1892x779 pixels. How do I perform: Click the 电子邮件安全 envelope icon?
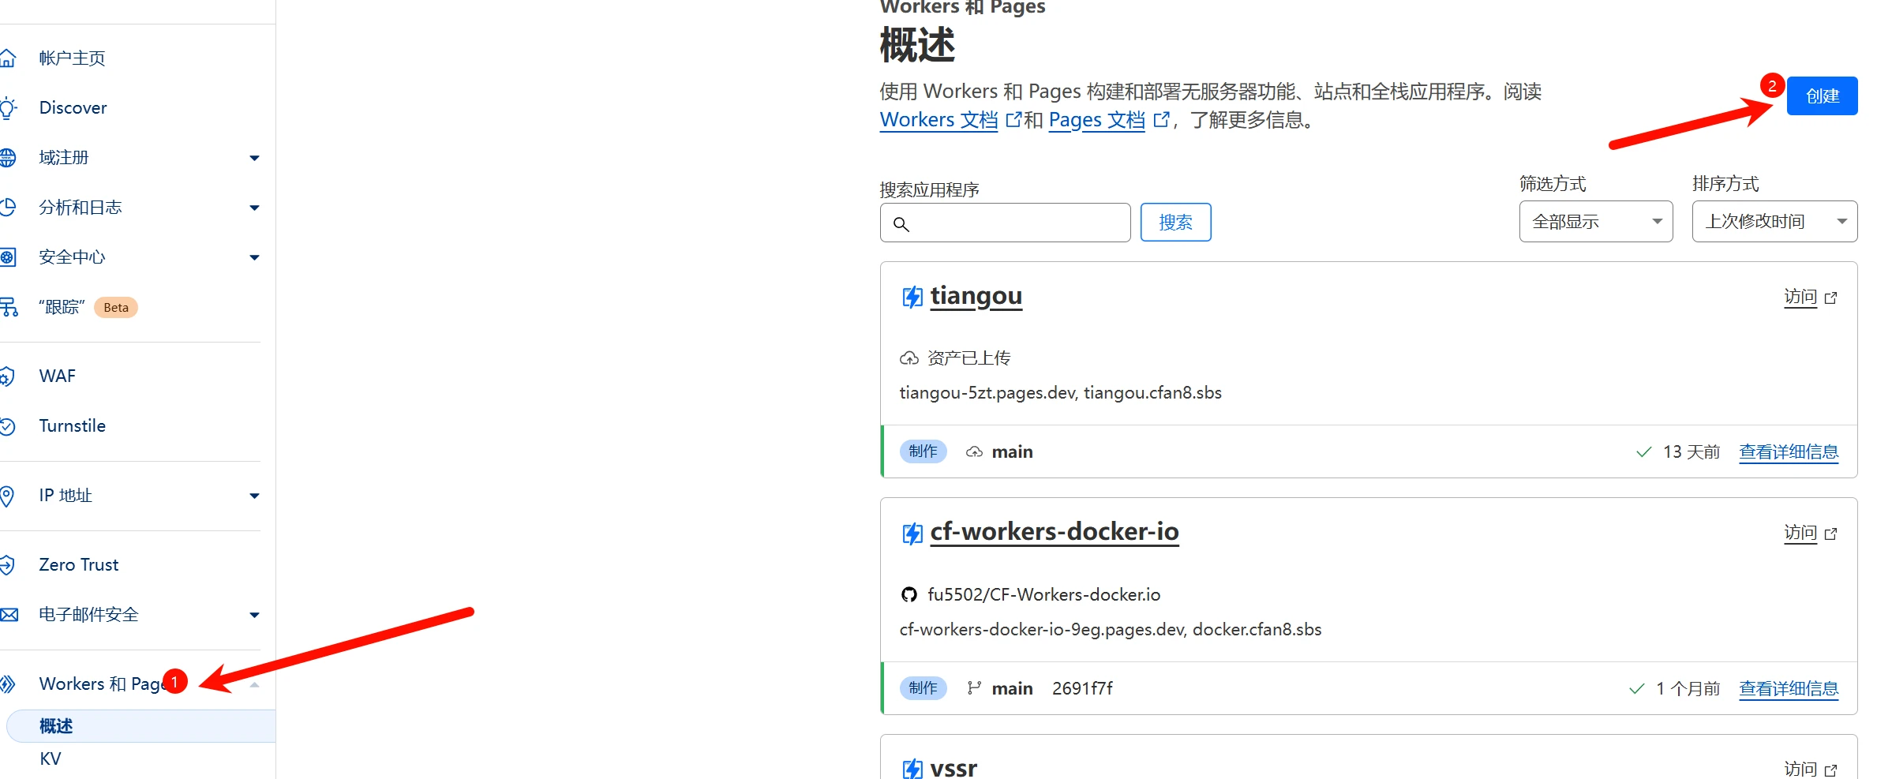tap(9, 615)
